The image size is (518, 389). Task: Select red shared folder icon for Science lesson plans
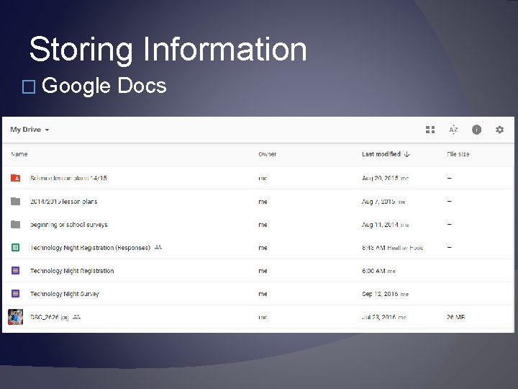(x=16, y=178)
